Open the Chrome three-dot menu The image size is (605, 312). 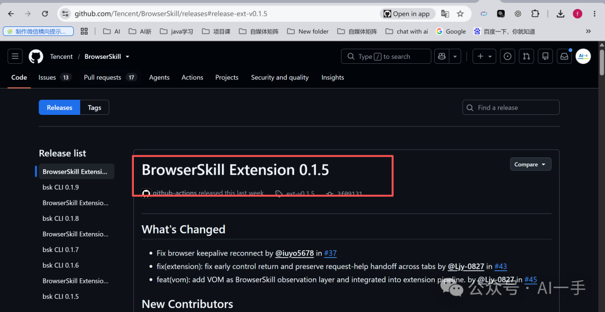click(x=594, y=14)
